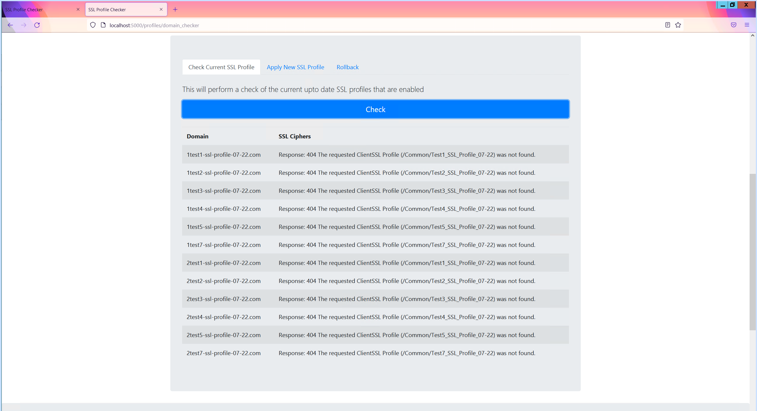Screen dimensions: 757x411
Task: Switch to the Rollback tab
Action: pos(347,67)
